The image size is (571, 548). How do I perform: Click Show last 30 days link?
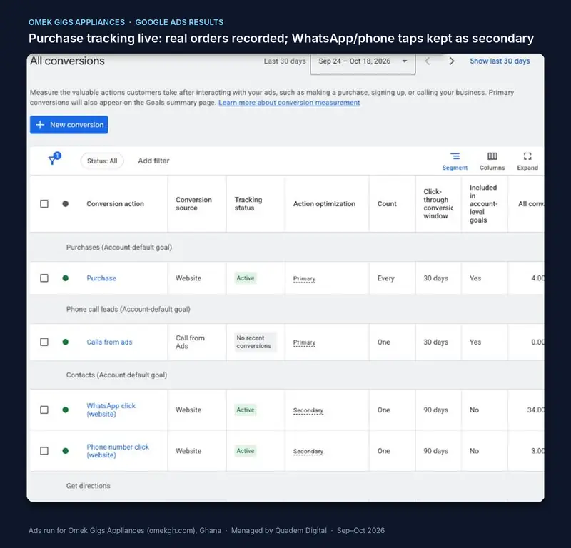click(x=500, y=61)
